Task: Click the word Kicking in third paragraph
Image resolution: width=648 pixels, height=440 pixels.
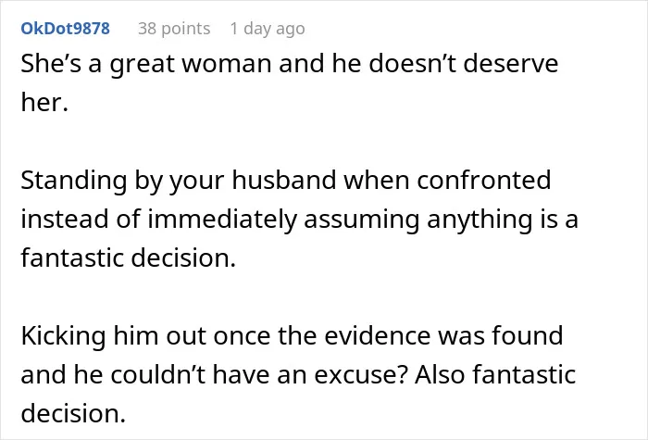Action: [63, 336]
